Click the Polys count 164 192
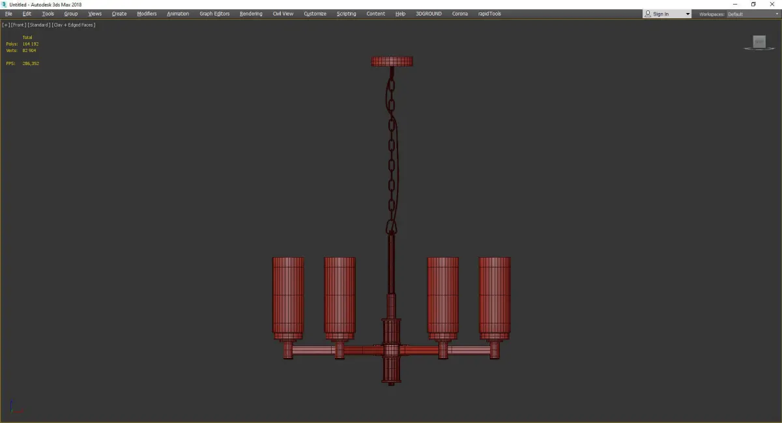The width and height of the screenshot is (782, 423). (x=31, y=44)
